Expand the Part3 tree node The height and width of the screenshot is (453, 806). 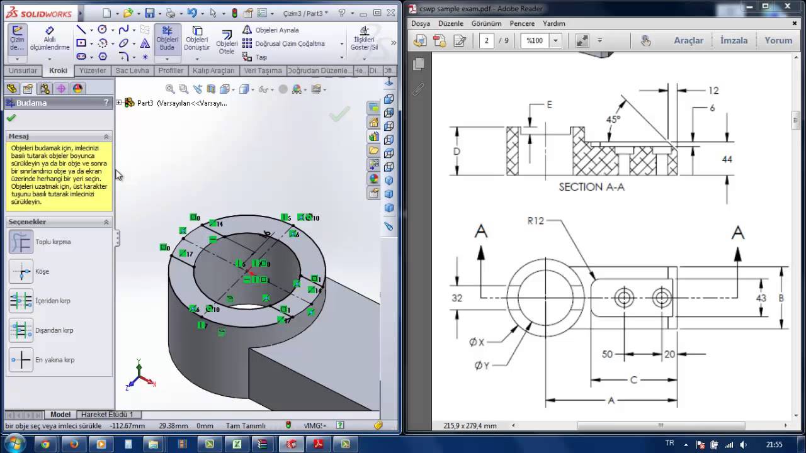(x=120, y=103)
